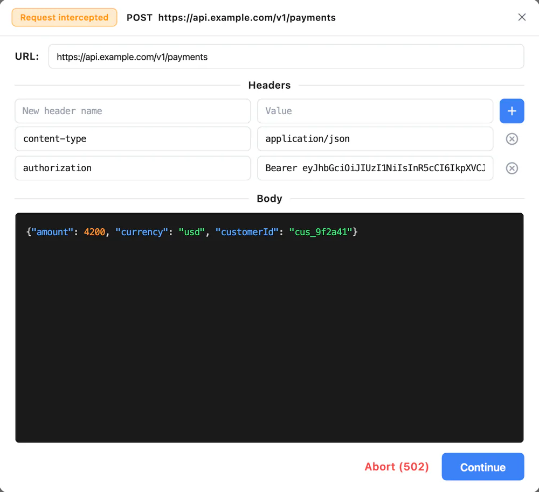This screenshot has width=539, height=492.
Task: Click the "amount" key in body
Action: (x=52, y=232)
